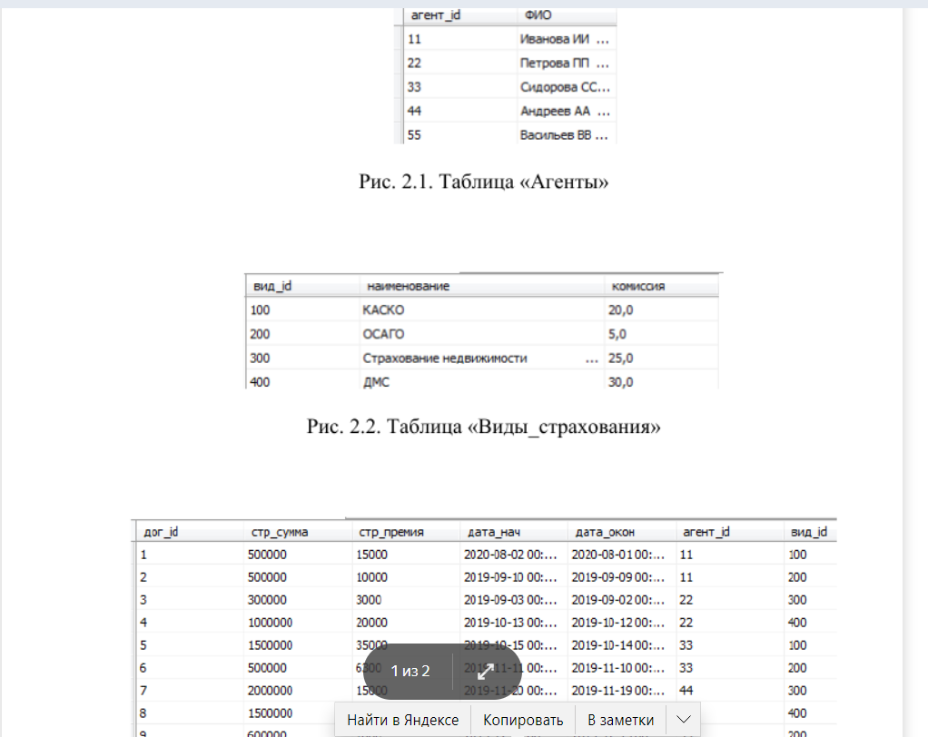The image size is (928, 737).
Task: Click the дата_нач column header
Action: pyautogui.click(x=492, y=532)
